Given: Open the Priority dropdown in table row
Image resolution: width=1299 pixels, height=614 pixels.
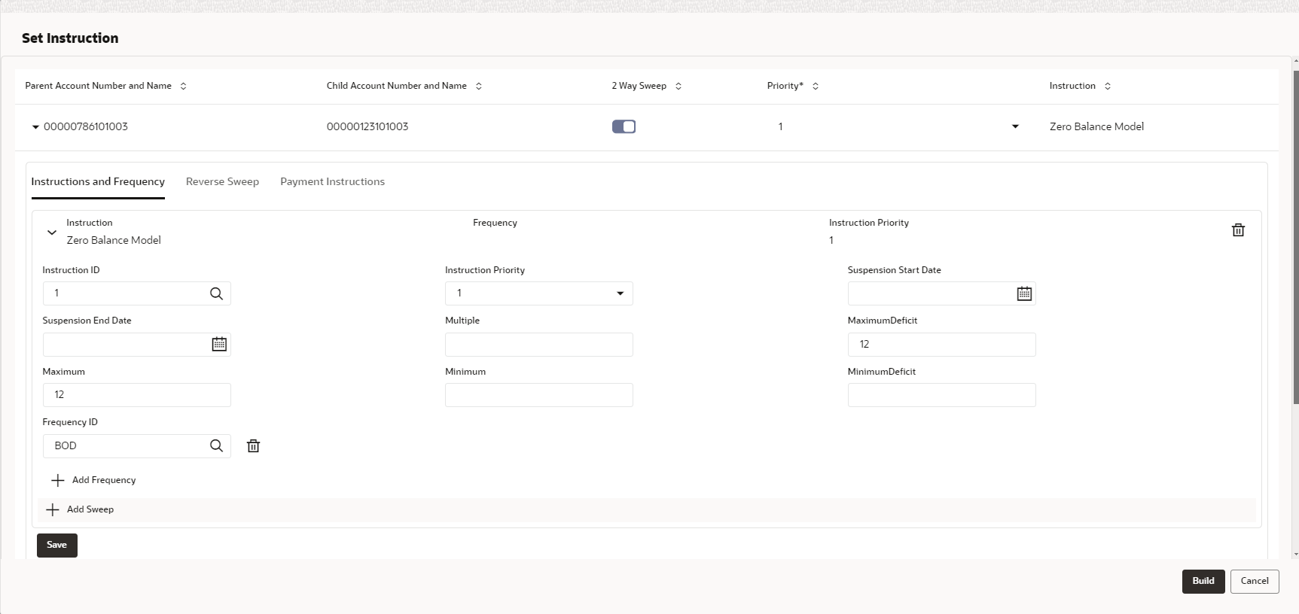Looking at the screenshot, I should coord(1015,126).
